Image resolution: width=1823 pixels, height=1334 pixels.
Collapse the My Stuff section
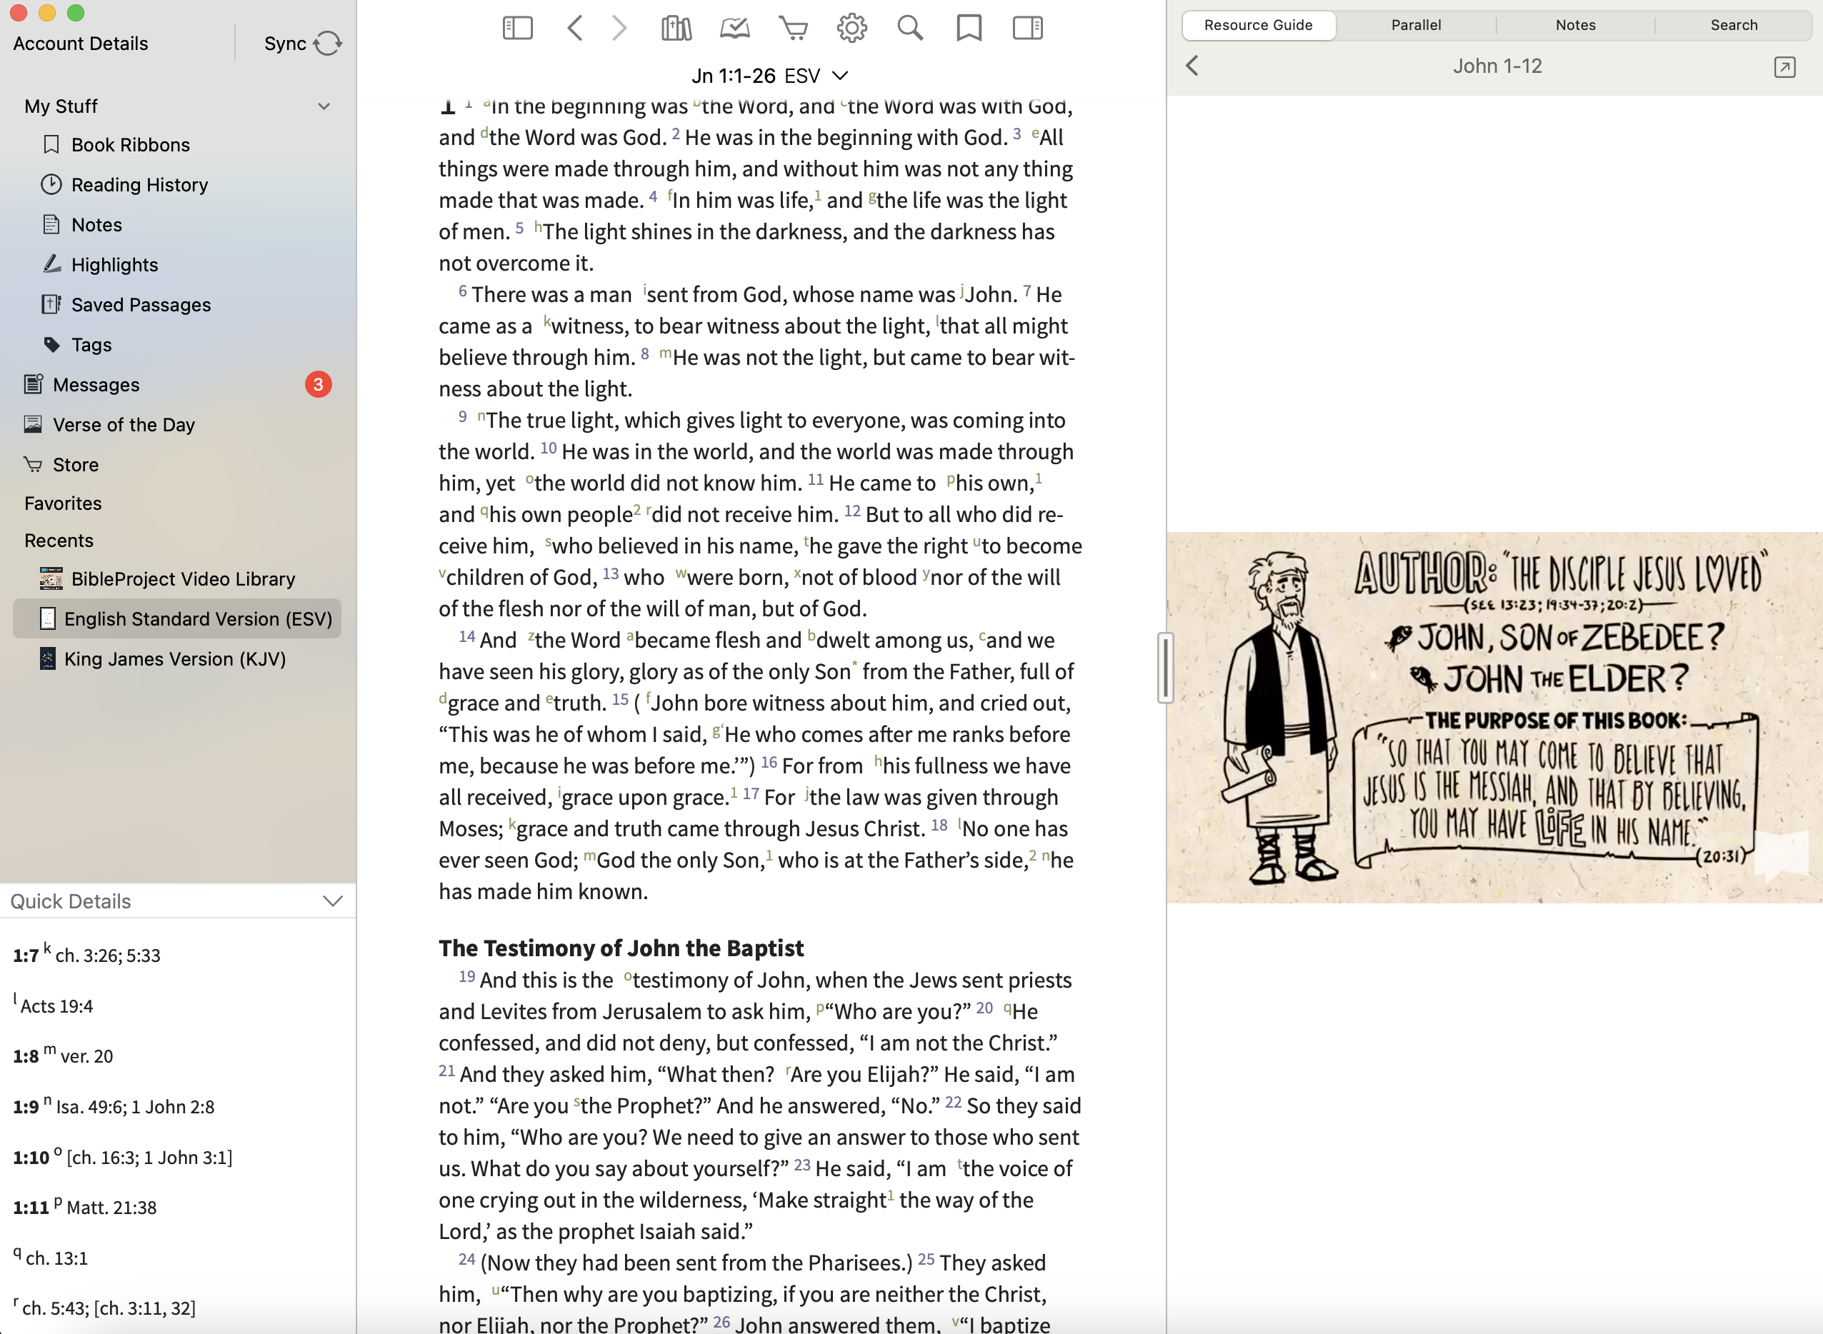pyautogui.click(x=324, y=106)
